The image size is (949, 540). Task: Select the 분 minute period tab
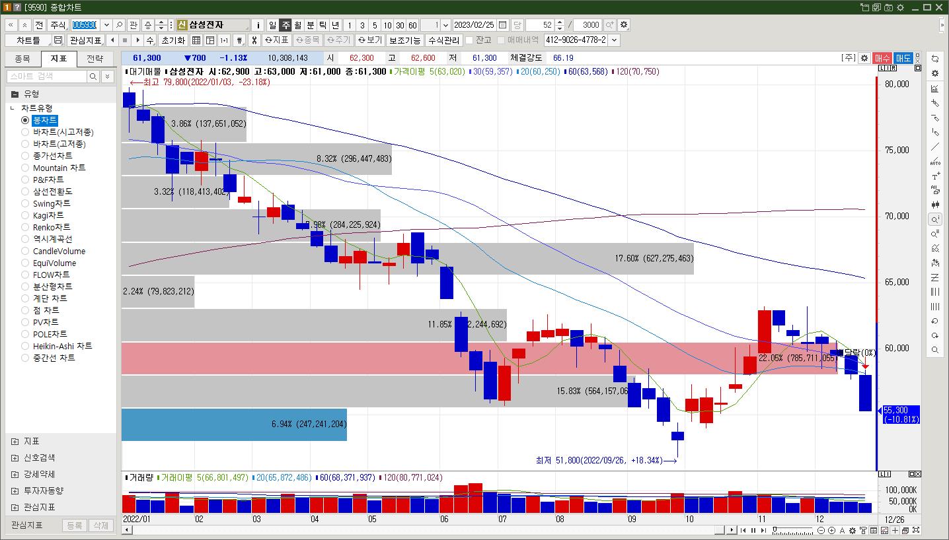[311, 25]
